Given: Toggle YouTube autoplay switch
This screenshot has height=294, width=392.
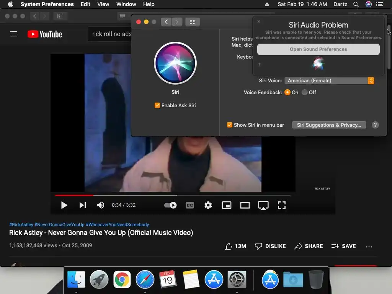Looking at the screenshot, I should 170,205.
